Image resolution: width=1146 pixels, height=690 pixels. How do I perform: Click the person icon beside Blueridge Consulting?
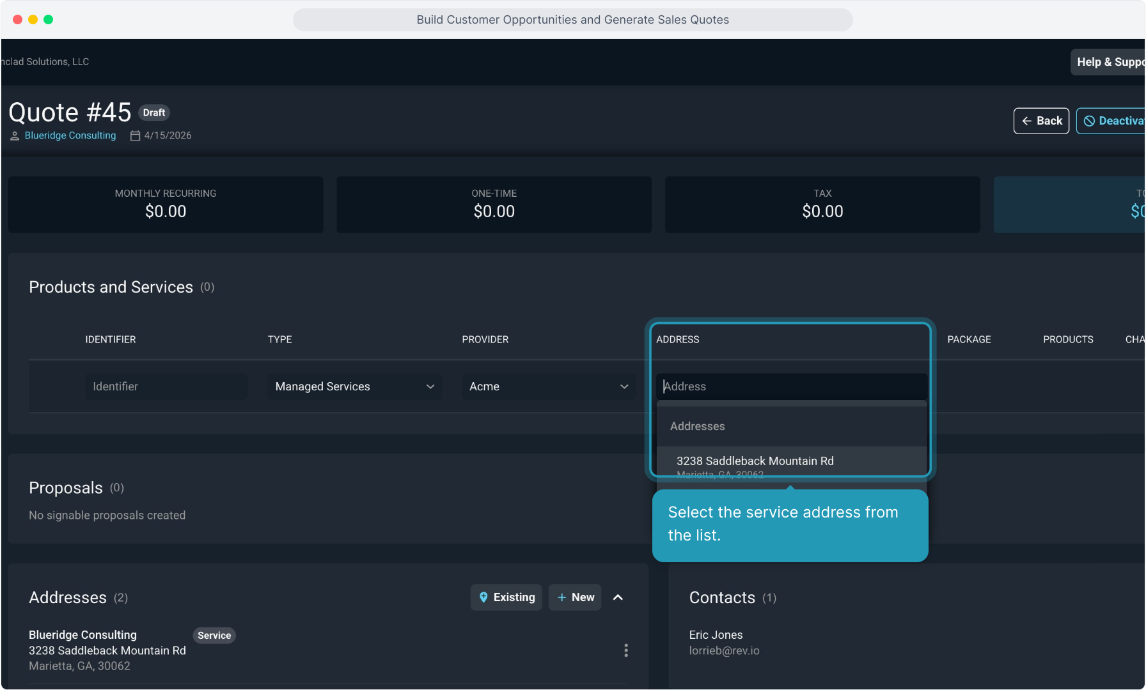pos(15,135)
